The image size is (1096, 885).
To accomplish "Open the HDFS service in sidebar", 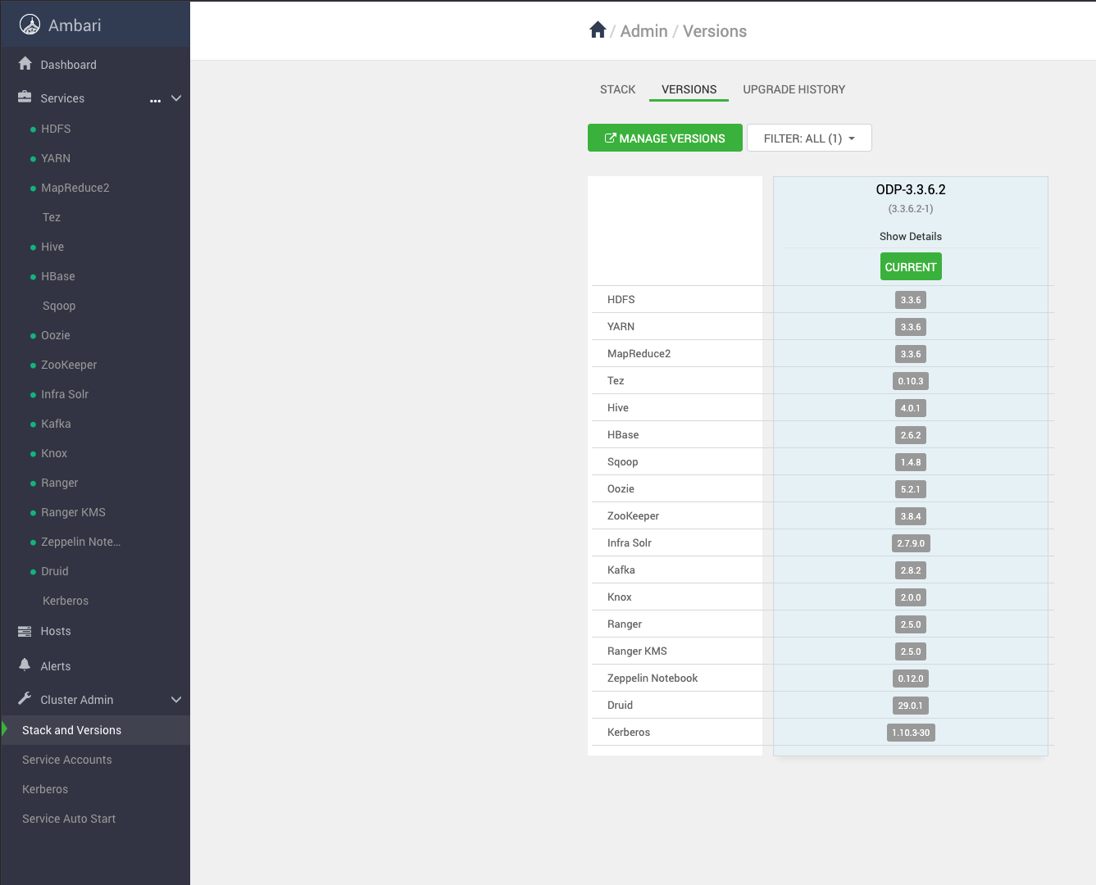I will pyautogui.click(x=56, y=129).
